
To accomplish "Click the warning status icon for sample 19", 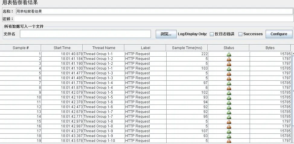I will click(229, 141).
